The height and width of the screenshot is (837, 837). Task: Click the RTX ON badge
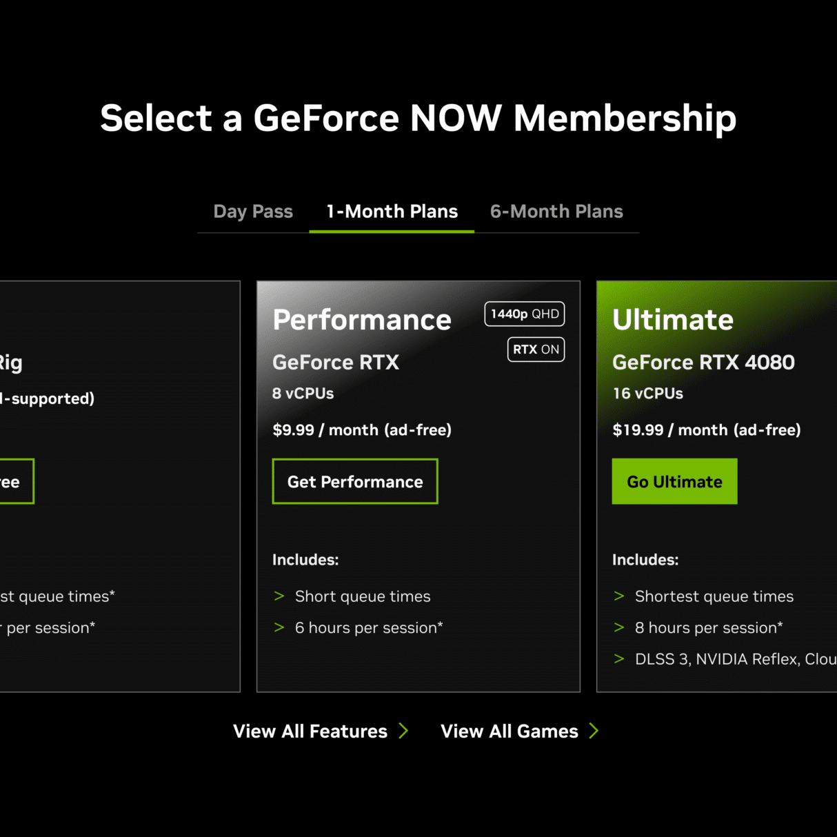536,350
